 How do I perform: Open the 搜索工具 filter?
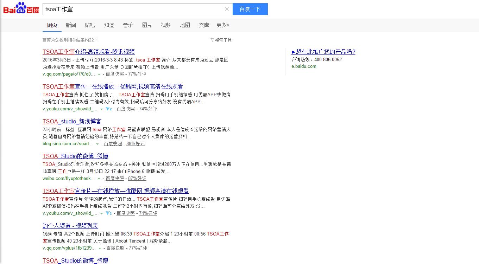tap(221, 40)
